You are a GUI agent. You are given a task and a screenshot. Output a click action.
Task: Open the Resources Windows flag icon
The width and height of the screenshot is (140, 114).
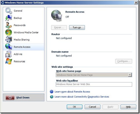pyautogui.click(x=9, y=61)
